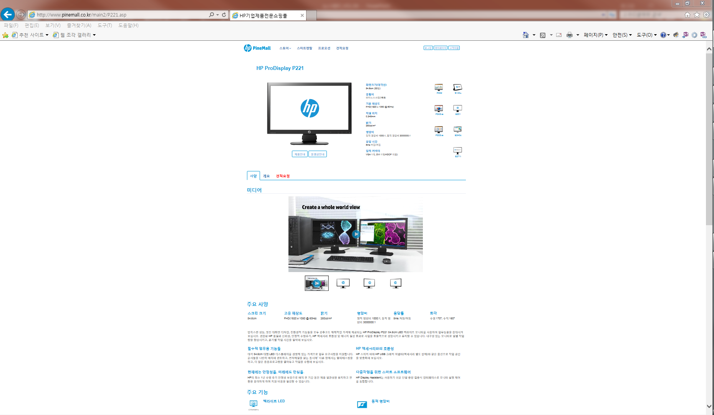The image size is (714, 415).
Task: Open the 보기(V) menu
Action: click(x=53, y=25)
